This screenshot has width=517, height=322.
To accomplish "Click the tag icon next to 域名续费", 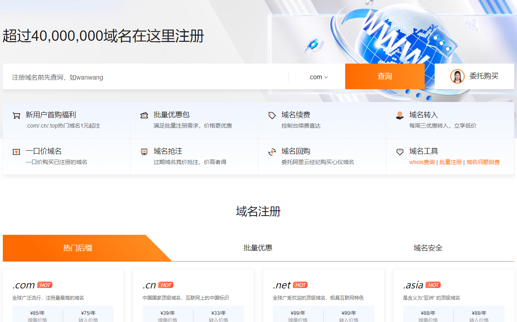I will click(272, 116).
